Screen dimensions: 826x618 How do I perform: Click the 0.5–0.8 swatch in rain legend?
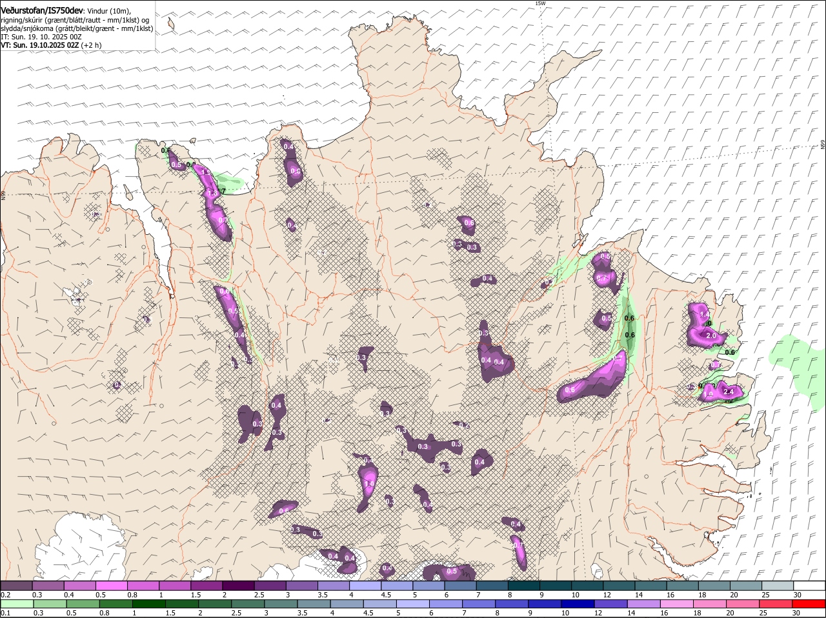click(x=83, y=604)
